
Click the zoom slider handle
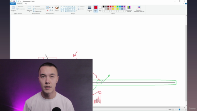179,109
